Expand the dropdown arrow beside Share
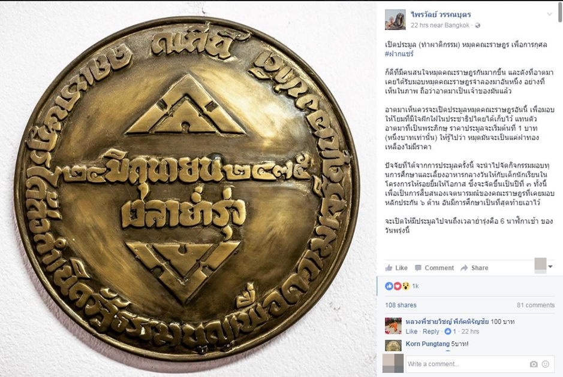The height and width of the screenshot is (377, 563). (550, 267)
